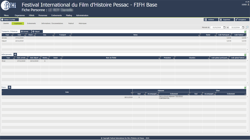The width and height of the screenshot is (250, 140).
Task: Select the 18/11/2014 meal row date
Action: click(x=128, y=97)
